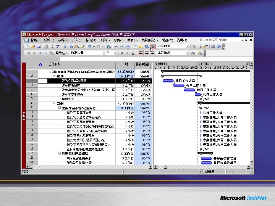Click the Copy Picture camera icon
This screenshot has height=206, width=275.
pyautogui.click(x=213, y=47)
